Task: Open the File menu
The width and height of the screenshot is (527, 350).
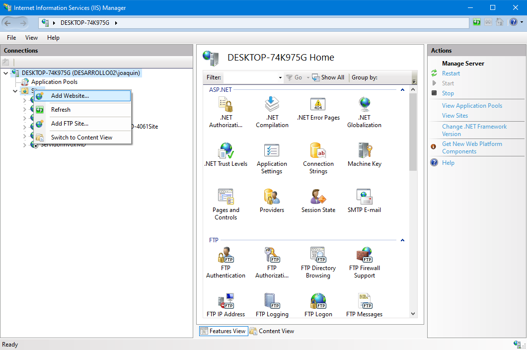Action: pos(11,38)
